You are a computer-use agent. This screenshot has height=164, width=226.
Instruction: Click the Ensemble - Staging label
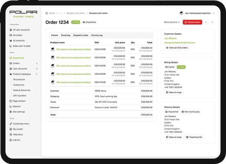pyautogui.click(x=23, y=17)
